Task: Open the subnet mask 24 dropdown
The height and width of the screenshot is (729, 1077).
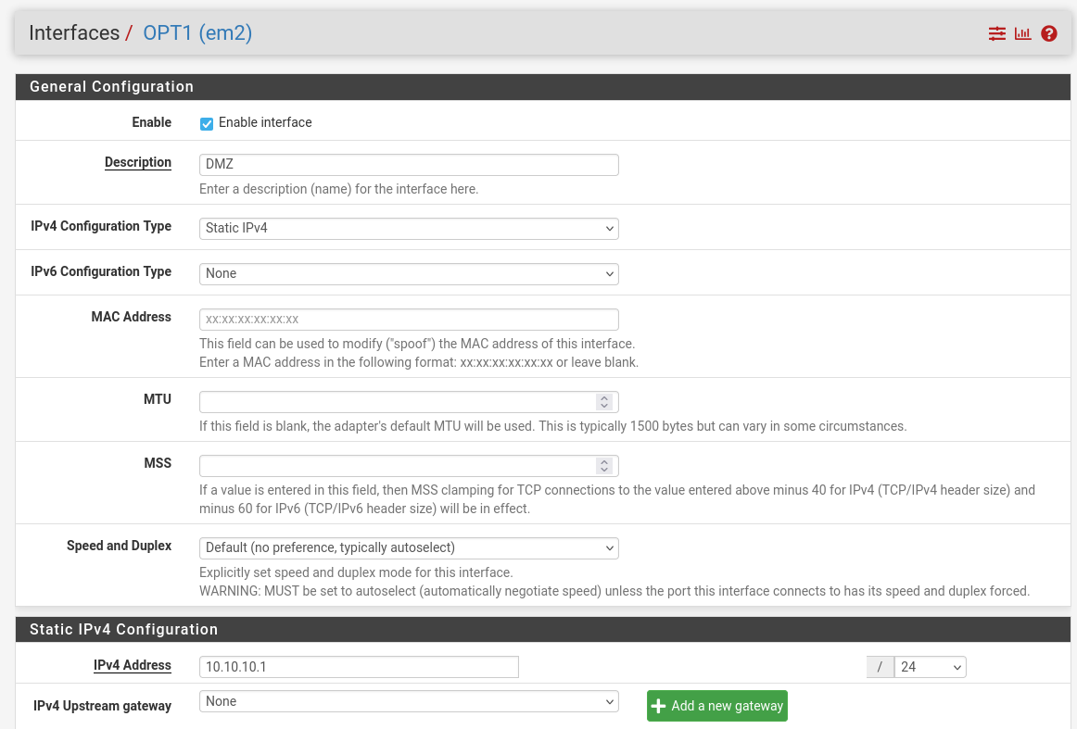Action: click(x=930, y=667)
